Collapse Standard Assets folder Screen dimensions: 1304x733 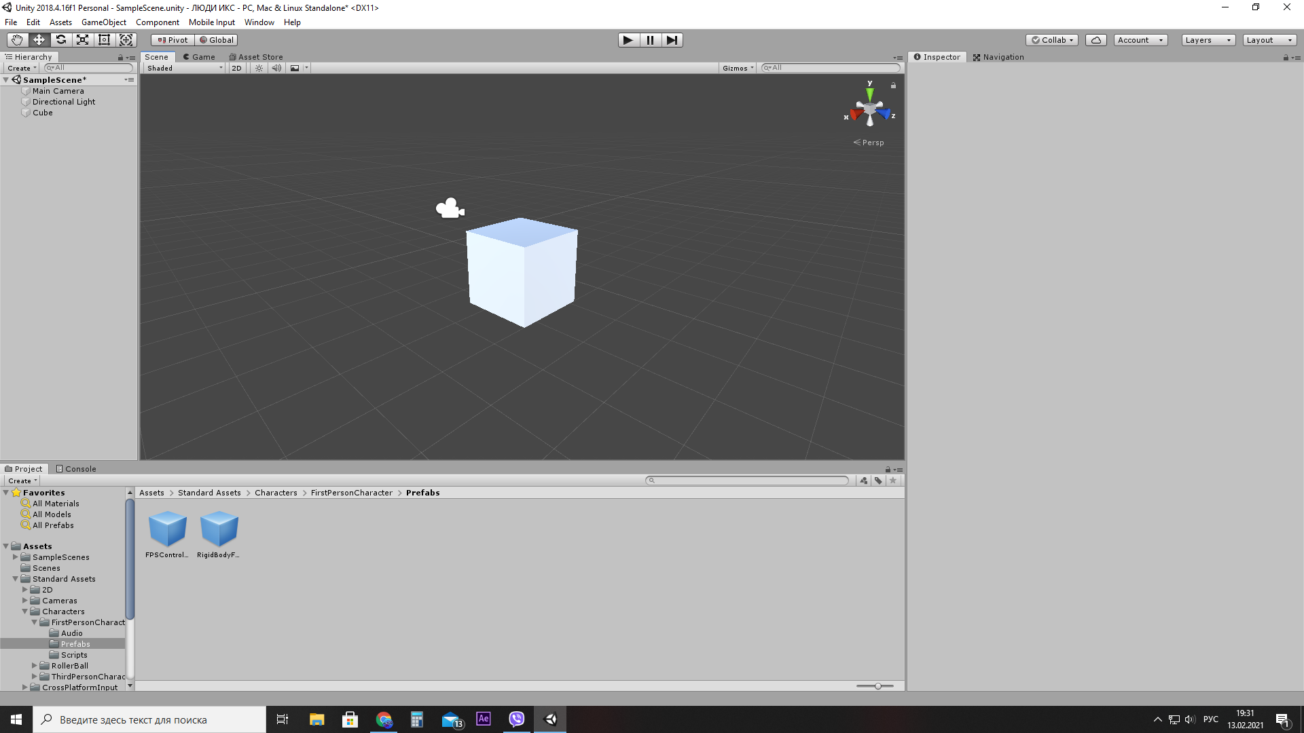click(x=16, y=579)
